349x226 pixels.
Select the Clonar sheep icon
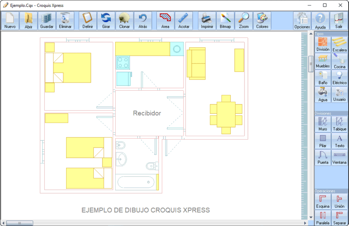125,20
